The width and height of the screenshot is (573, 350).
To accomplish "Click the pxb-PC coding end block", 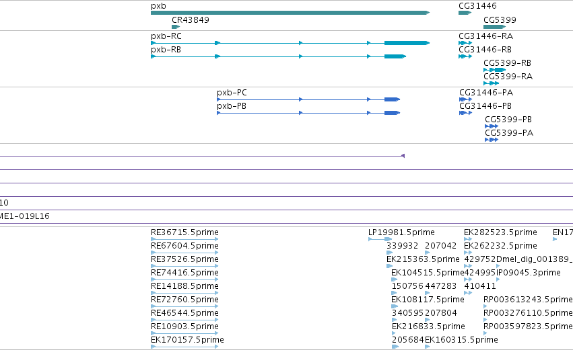I will (392, 99).
